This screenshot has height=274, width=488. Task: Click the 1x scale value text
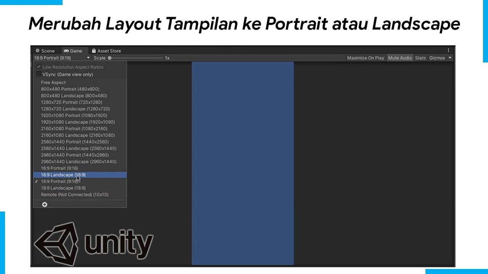point(167,58)
